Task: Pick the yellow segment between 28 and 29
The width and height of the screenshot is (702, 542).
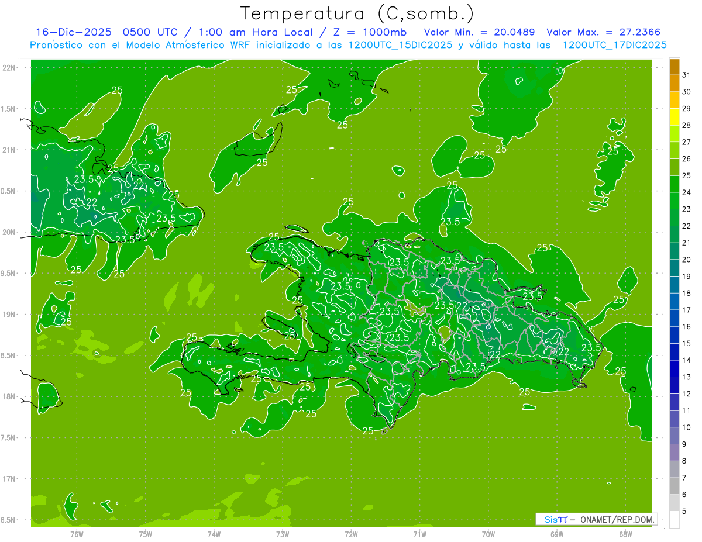Action: click(675, 117)
